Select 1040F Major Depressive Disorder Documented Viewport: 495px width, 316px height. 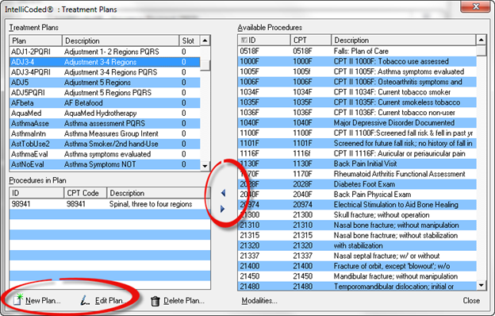pos(357,122)
